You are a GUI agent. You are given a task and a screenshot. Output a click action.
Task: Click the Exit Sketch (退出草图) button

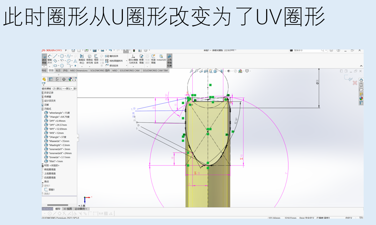[44, 59]
